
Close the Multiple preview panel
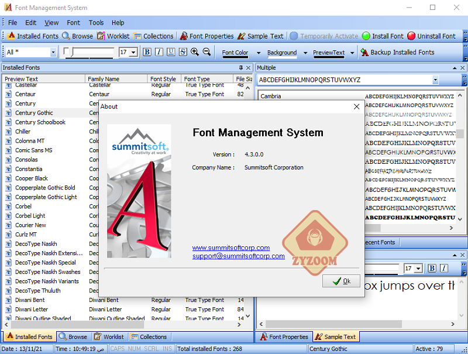(462, 68)
